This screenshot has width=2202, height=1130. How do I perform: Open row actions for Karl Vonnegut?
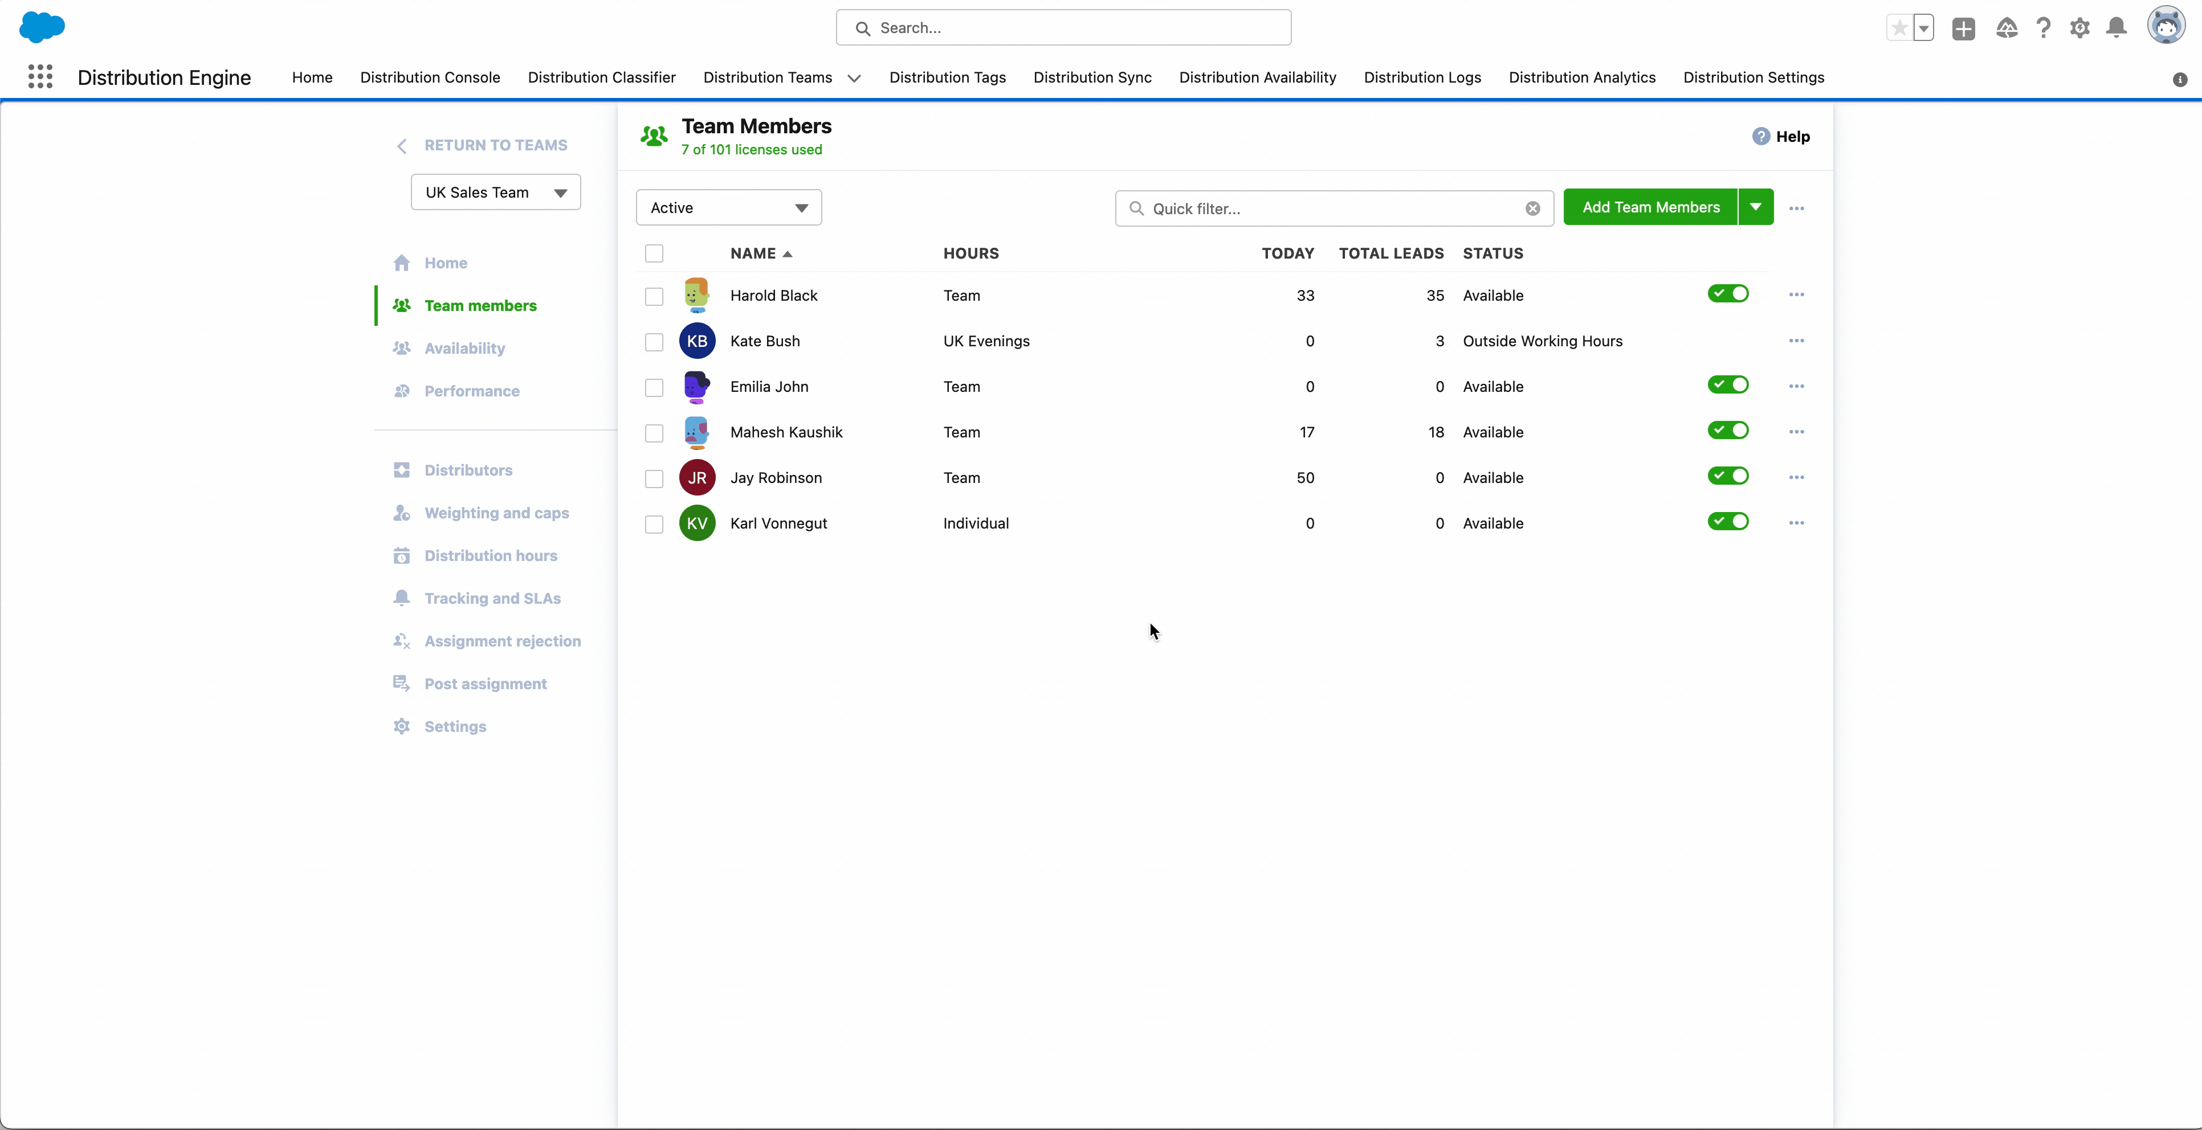point(1796,523)
